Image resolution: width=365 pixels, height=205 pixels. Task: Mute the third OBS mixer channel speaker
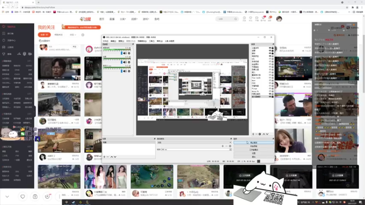125,71
